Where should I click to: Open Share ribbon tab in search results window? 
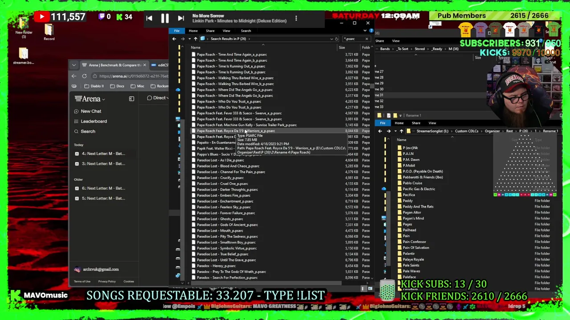pos(210,31)
